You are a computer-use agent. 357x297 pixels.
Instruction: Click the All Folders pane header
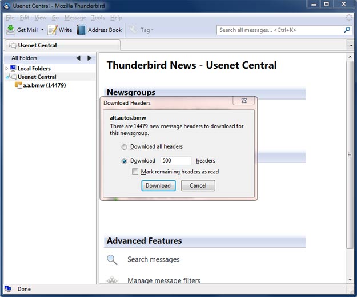tap(25, 58)
